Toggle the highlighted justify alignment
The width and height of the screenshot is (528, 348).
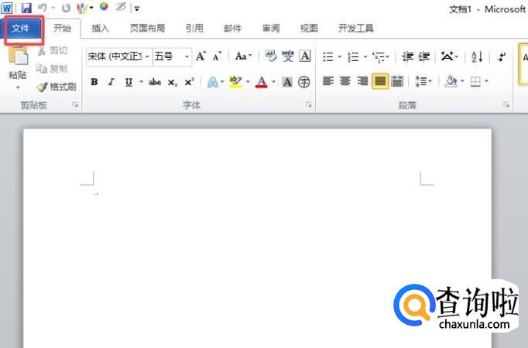point(380,81)
